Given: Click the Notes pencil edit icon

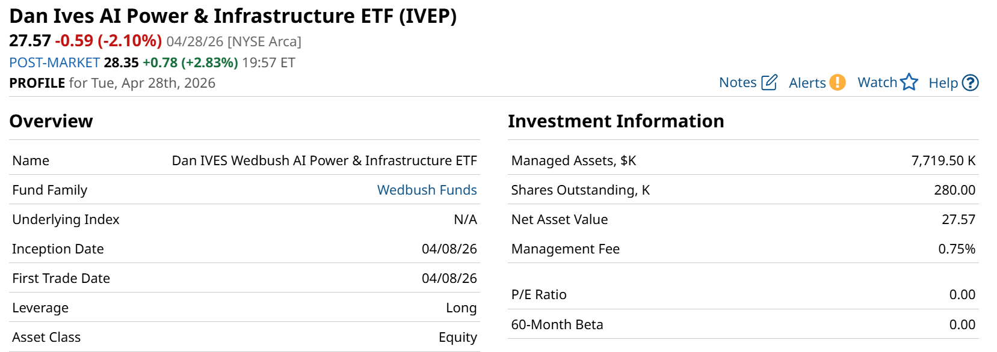Looking at the screenshot, I should click(x=769, y=82).
